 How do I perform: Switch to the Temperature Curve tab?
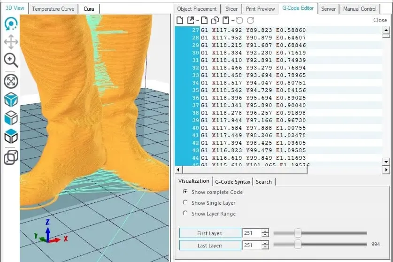[53, 9]
